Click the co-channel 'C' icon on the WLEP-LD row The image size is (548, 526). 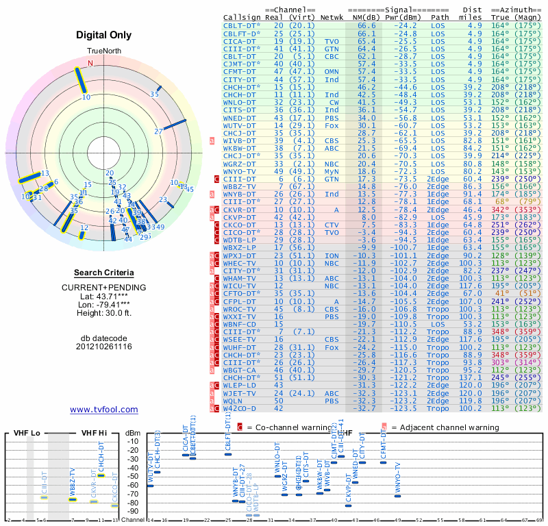coord(216,386)
